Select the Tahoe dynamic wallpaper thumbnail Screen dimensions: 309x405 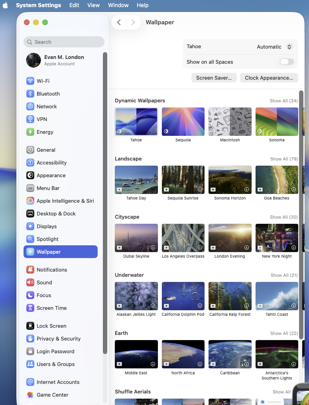point(136,121)
